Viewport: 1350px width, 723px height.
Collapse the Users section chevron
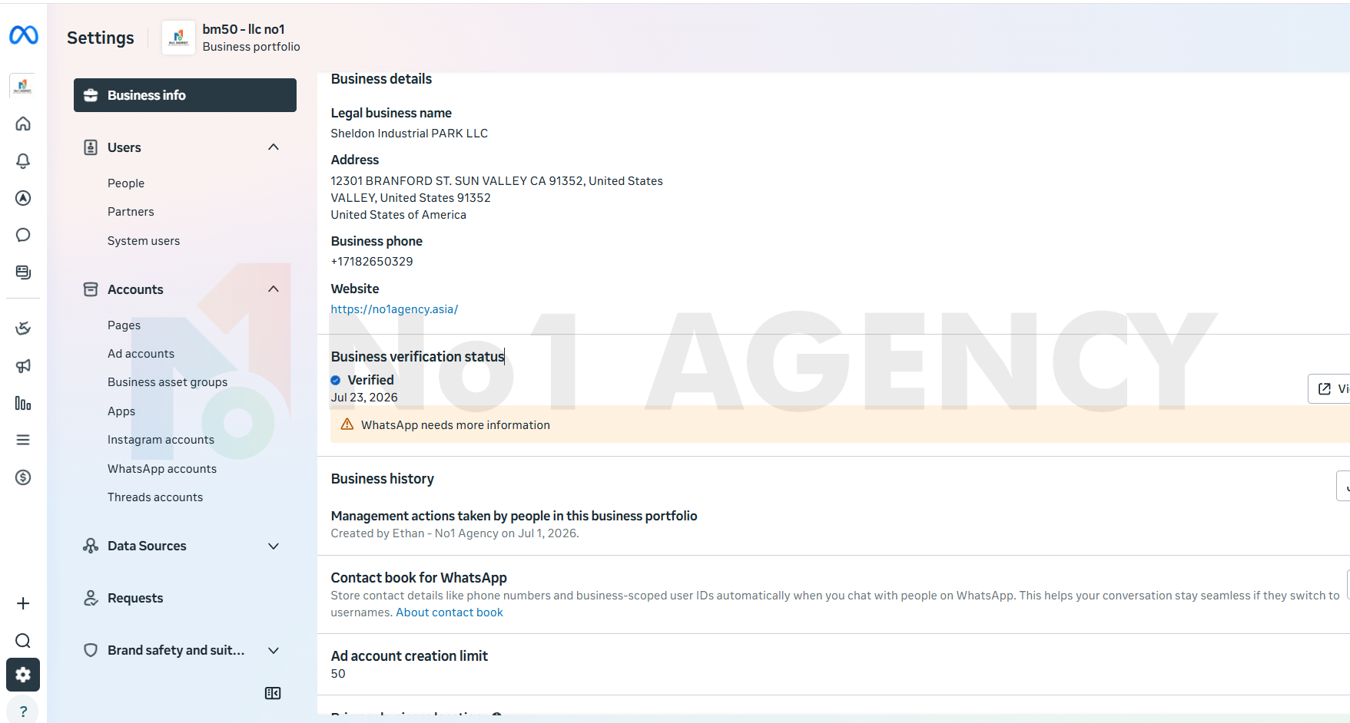274,147
